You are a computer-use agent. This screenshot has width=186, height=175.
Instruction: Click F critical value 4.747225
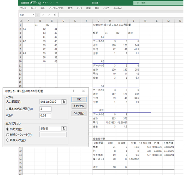click(169, 151)
